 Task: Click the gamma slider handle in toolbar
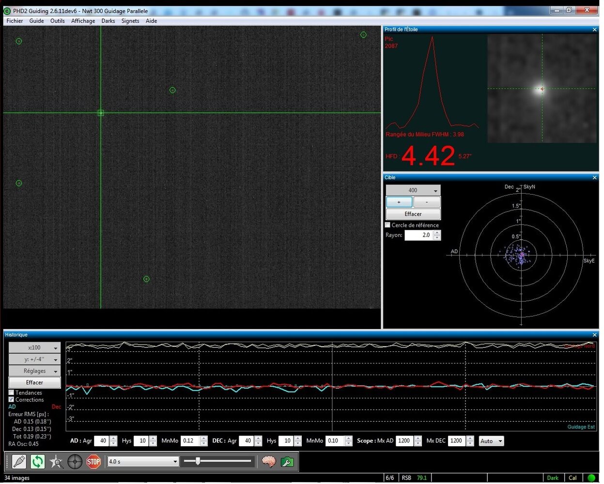tap(198, 461)
